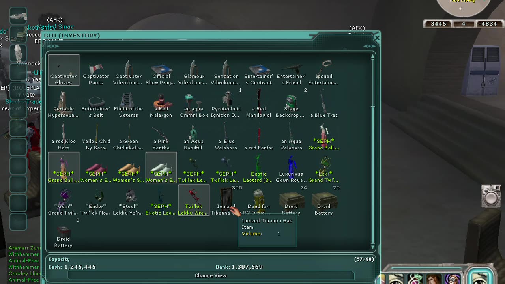
Task: Select the Exotic Leotard item
Action: (258, 168)
